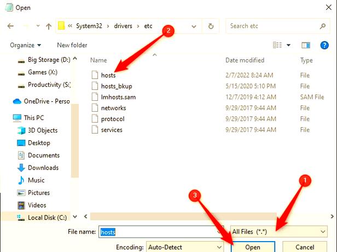Image resolution: width=337 pixels, height=252 pixels.
Task: Click the Cancel button
Action: point(305,247)
